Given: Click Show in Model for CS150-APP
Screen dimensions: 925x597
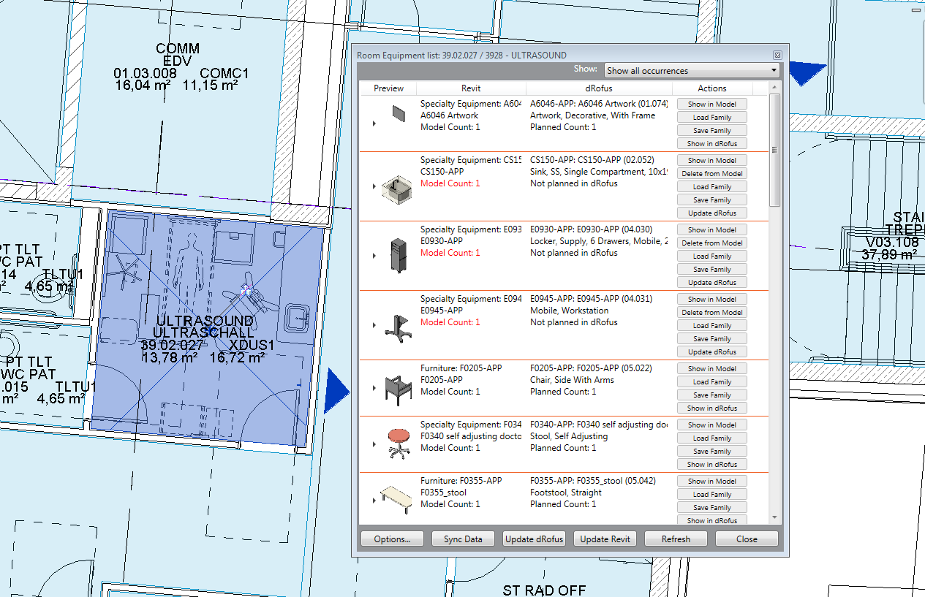Looking at the screenshot, I should point(711,160).
